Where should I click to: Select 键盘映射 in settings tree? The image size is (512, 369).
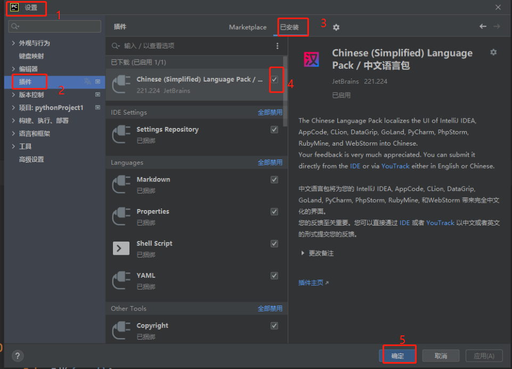pyautogui.click(x=31, y=56)
